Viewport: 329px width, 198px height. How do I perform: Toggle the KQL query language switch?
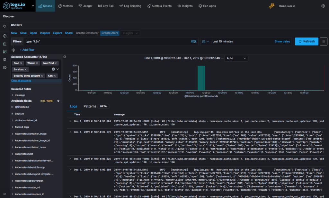[x=194, y=41]
